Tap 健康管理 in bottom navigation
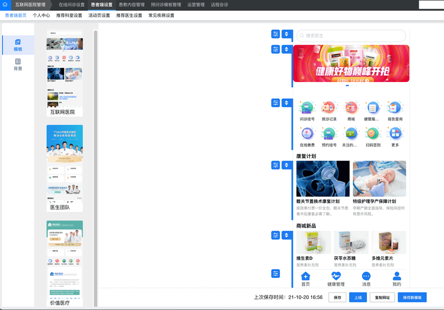Viewport: 444px width, 310px height. click(x=336, y=279)
